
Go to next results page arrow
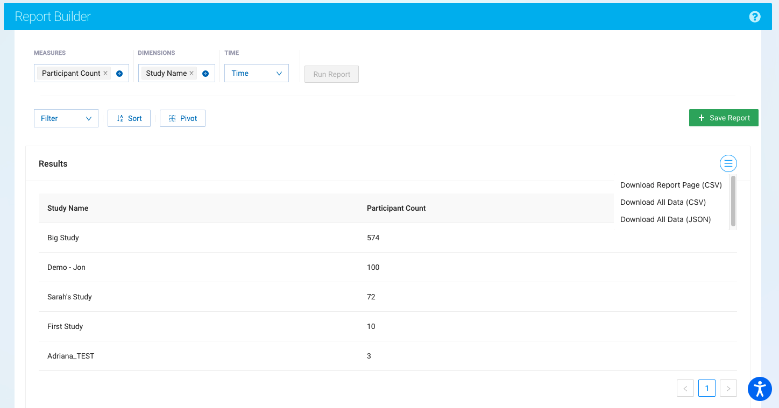pos(728,388)
